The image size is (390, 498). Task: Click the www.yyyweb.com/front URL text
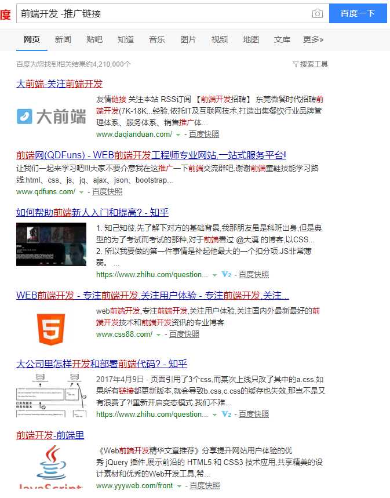pos(134,486)
